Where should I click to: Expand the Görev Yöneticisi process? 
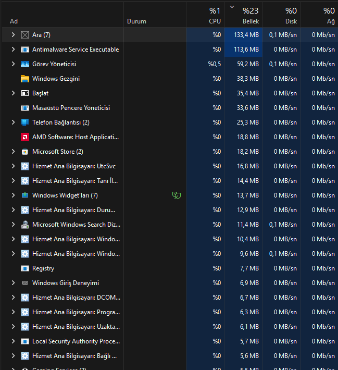coord(13,64)
